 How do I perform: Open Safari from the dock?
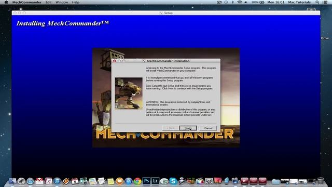tap(30, 181)
